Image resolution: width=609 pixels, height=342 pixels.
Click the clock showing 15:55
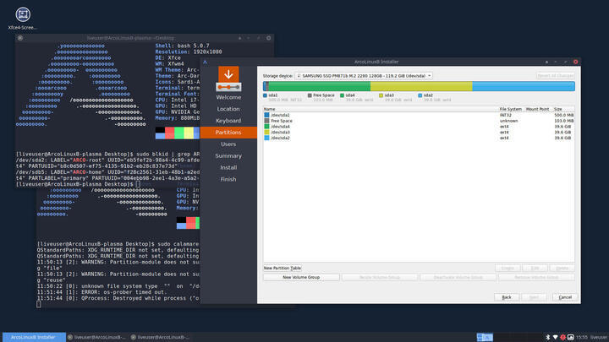click(x=581, y=337)
